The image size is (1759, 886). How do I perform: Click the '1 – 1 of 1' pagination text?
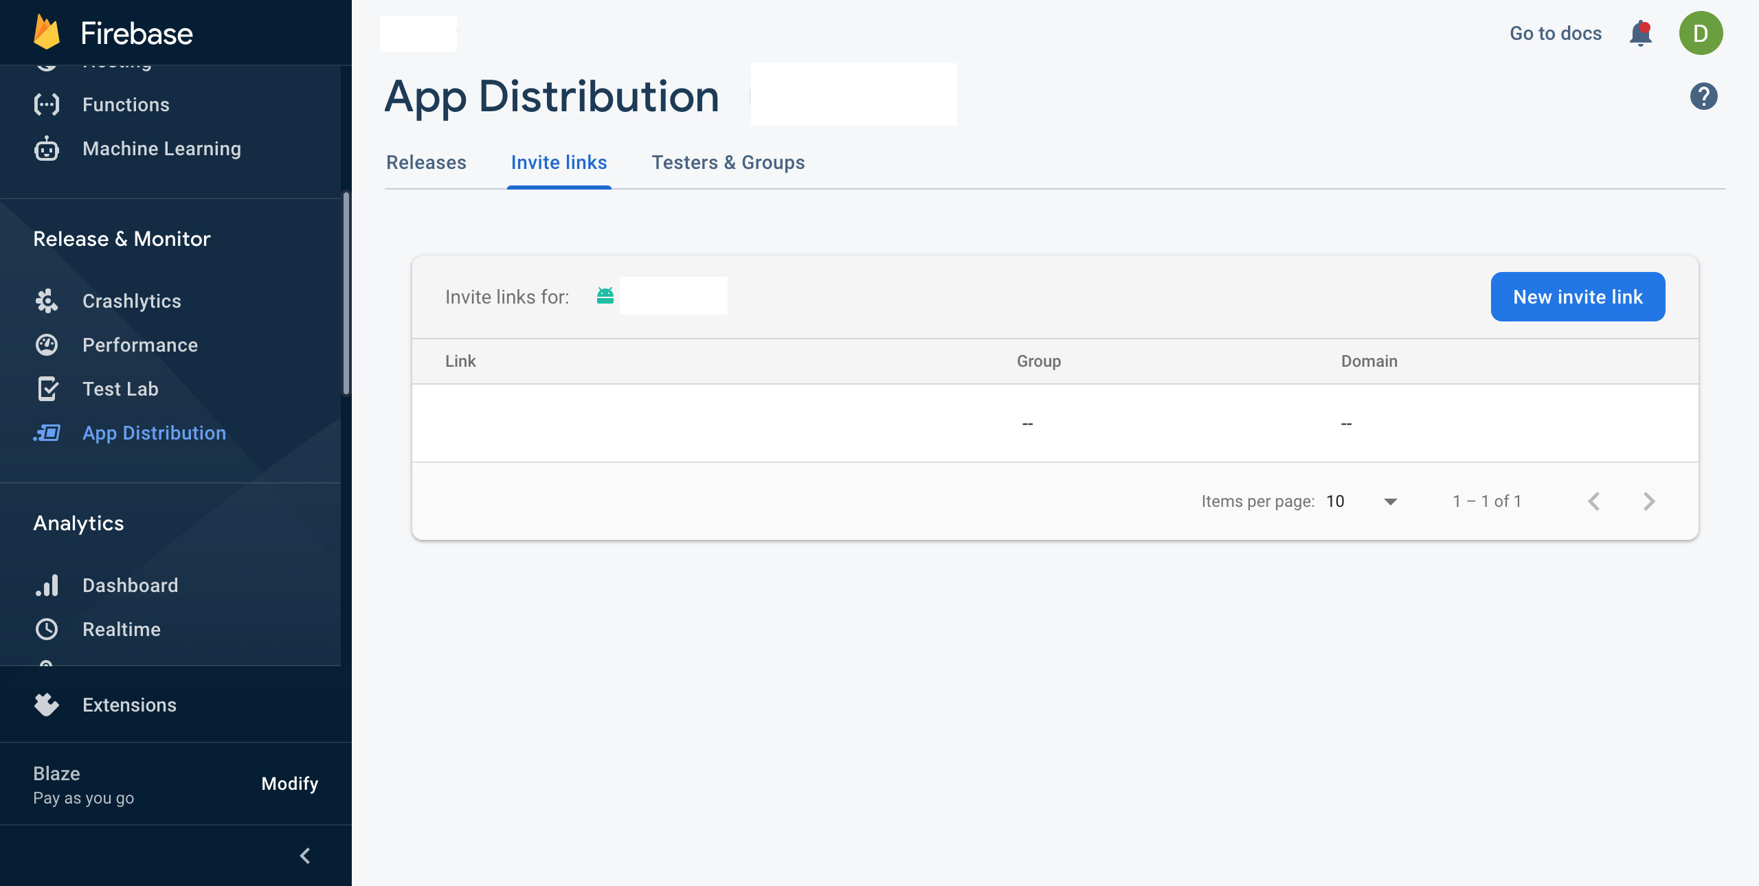point(1487,501)
